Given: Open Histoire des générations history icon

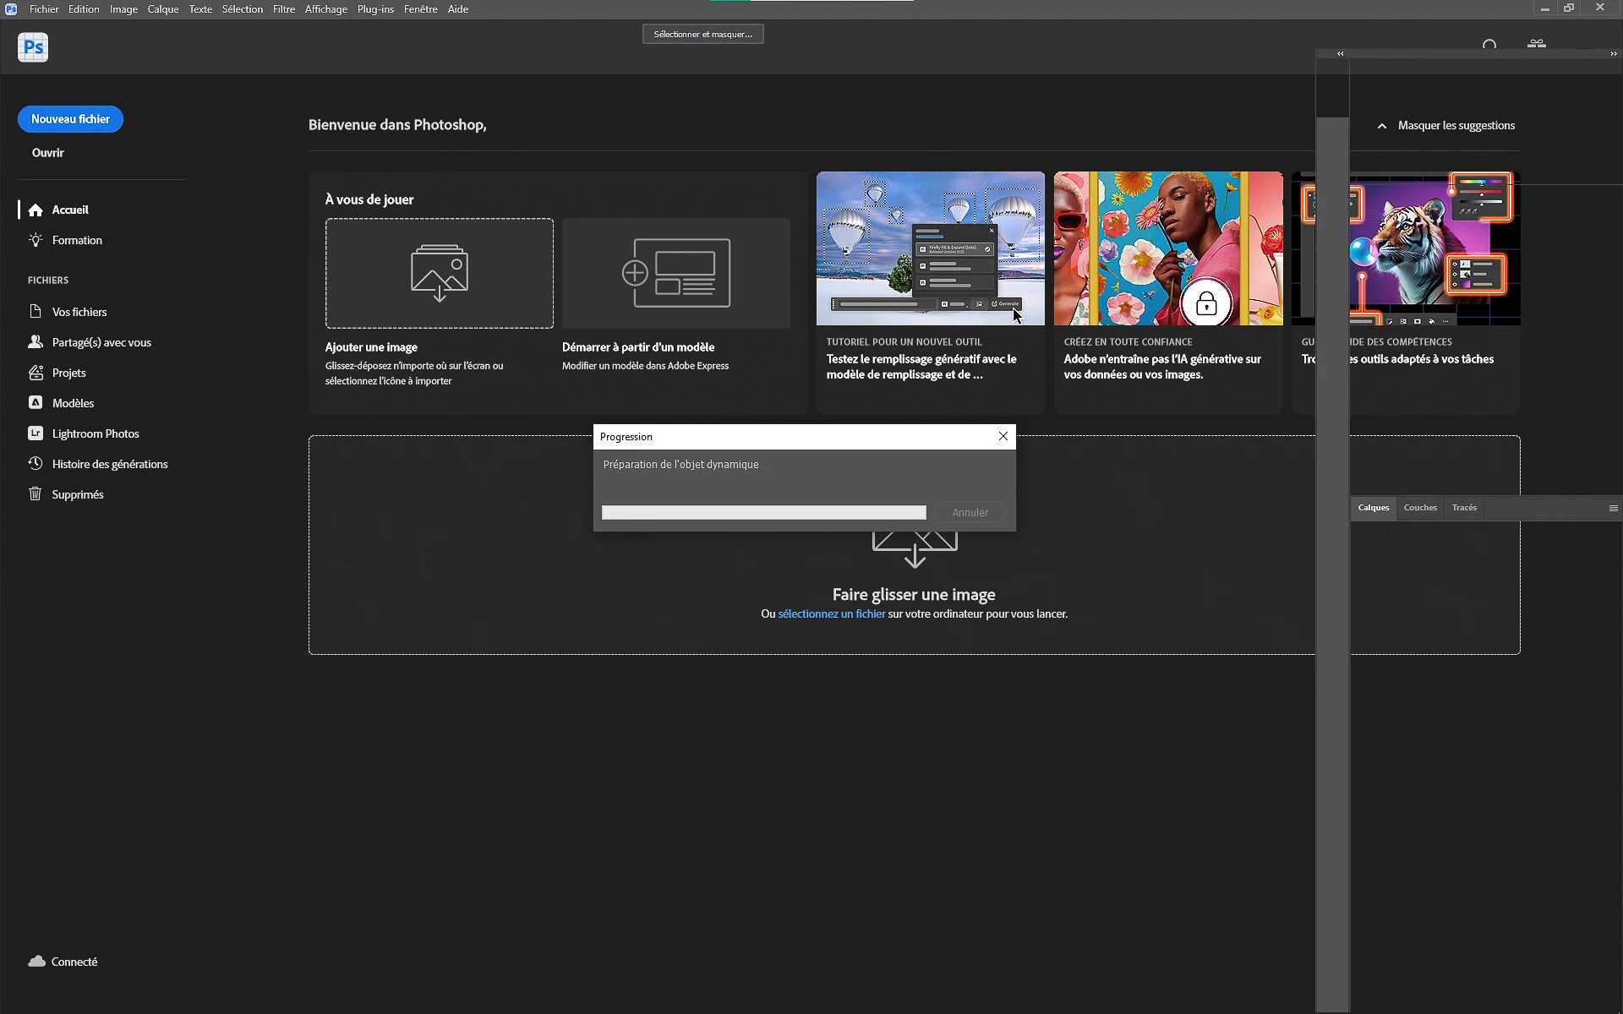Looking at the screenshot, I should pyautogui.click(x=35, y=464).
